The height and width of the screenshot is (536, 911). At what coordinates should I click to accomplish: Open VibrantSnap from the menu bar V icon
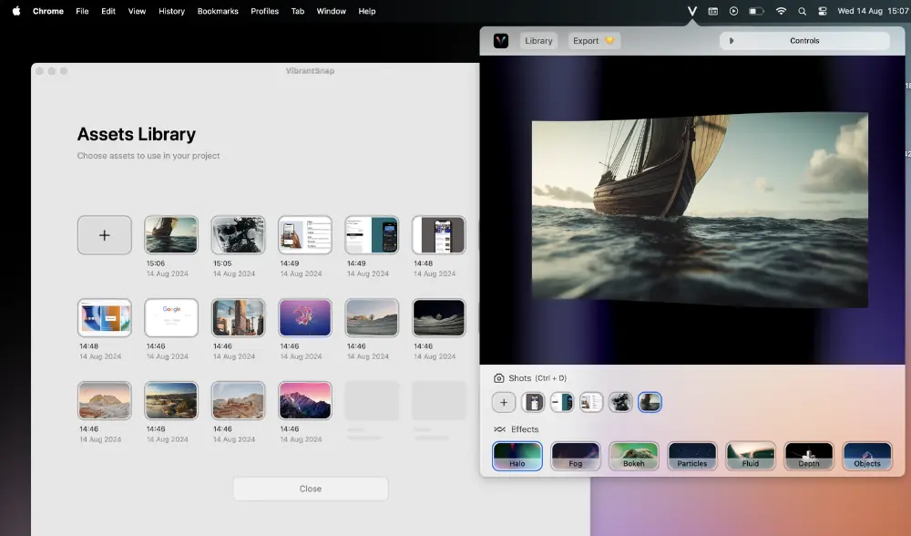pyautogui.click(x=692, y=11)
